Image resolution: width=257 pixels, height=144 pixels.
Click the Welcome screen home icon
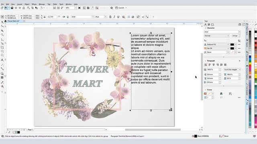click(x=5, y=21)
